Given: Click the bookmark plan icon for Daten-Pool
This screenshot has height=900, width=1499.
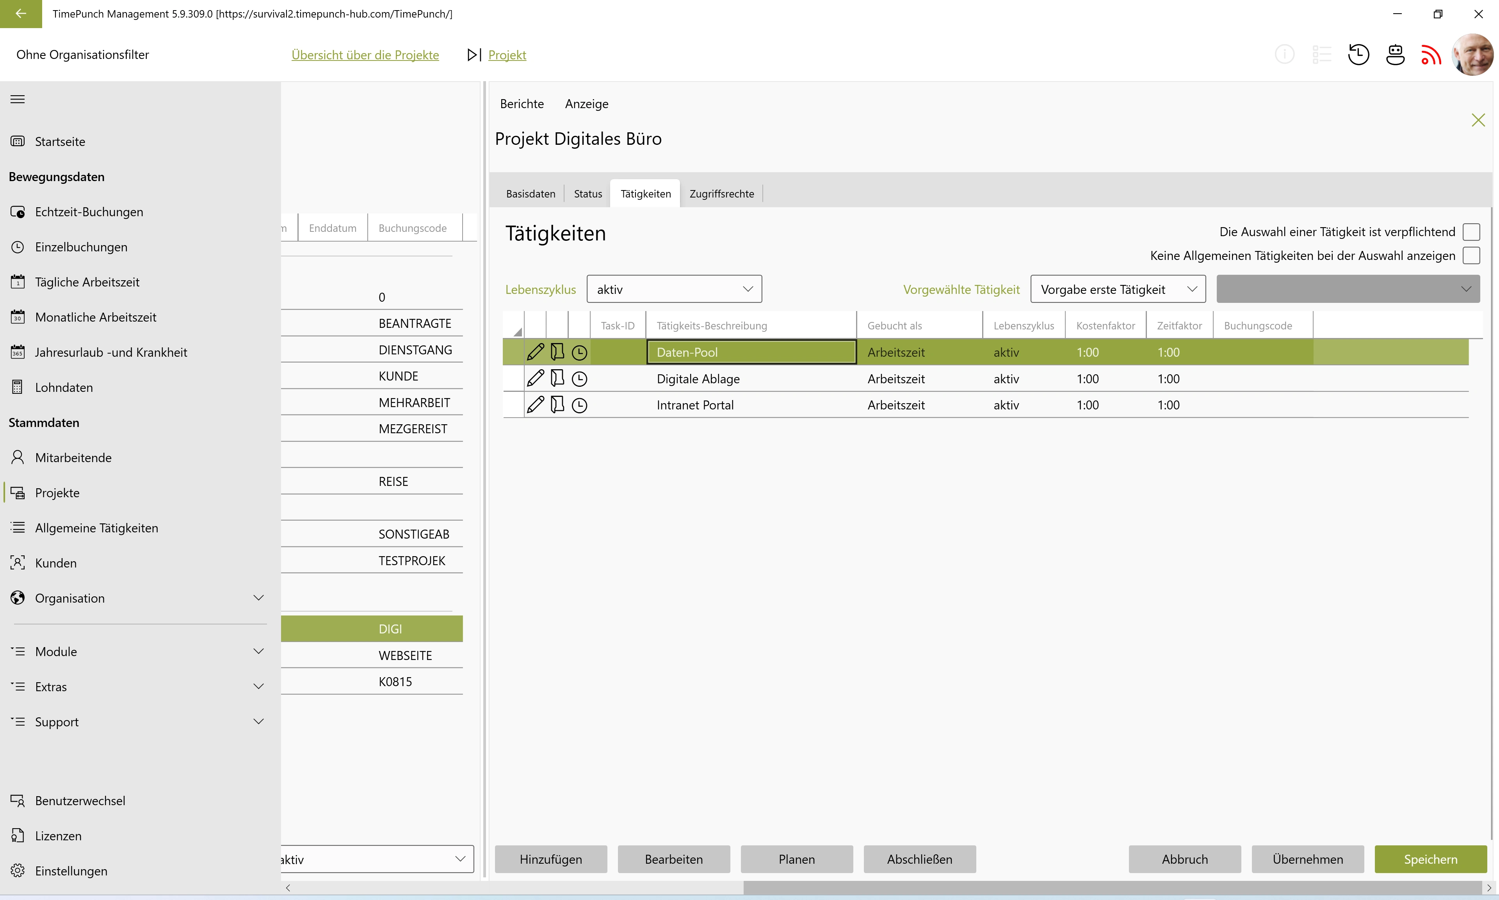Looking at the screenshot, I should [557, 352].
